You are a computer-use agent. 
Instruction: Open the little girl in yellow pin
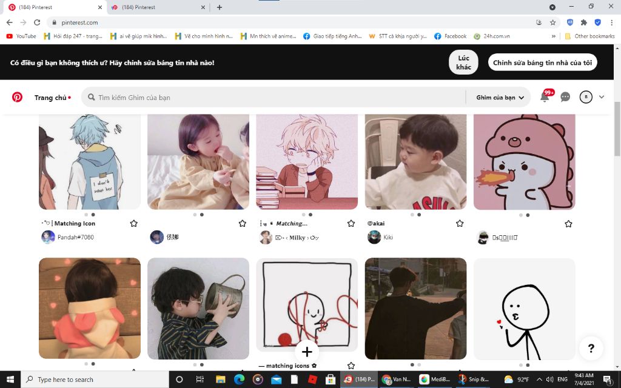tap(198, 161)
